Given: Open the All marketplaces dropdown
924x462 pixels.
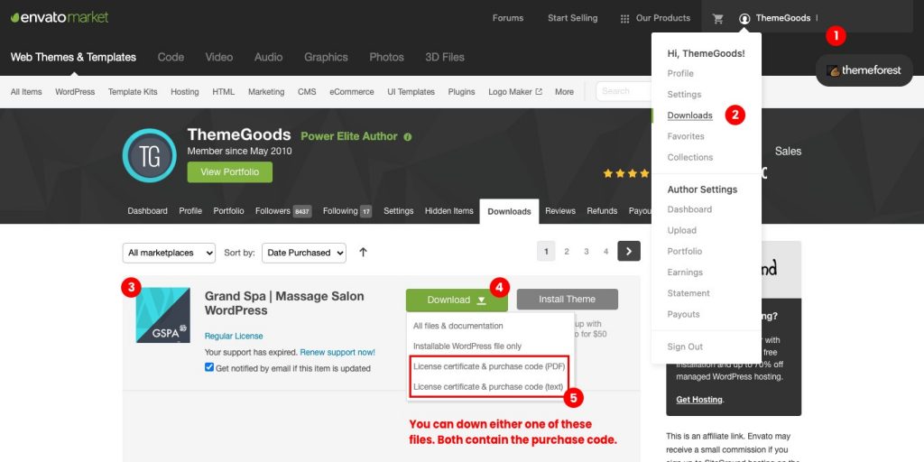Looking at the screenshot, I should click(169, 253).
